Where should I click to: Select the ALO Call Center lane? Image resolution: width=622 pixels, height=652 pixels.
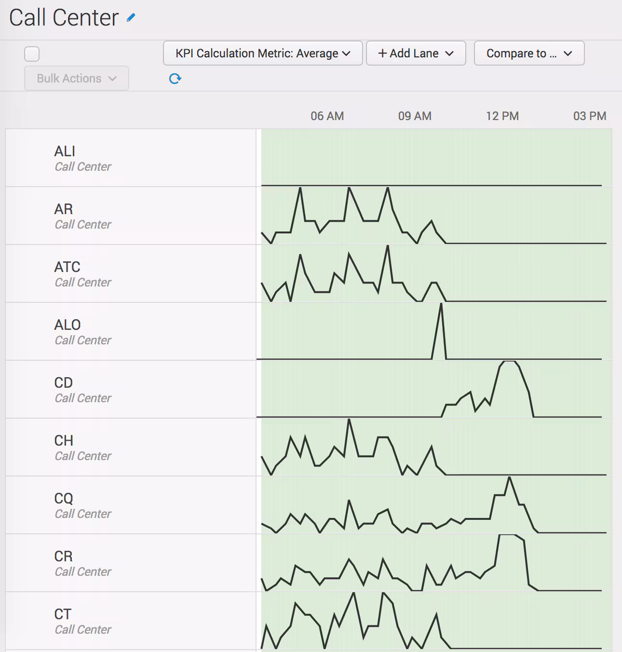pyautogui.click(x=68, y=325)
